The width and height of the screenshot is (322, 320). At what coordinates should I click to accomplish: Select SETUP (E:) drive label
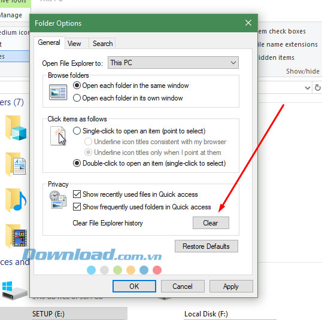pos(48,313)
